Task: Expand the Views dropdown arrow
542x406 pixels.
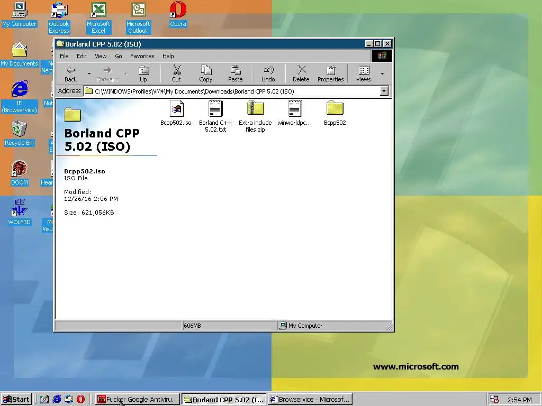Action: [x=382, y=73]
